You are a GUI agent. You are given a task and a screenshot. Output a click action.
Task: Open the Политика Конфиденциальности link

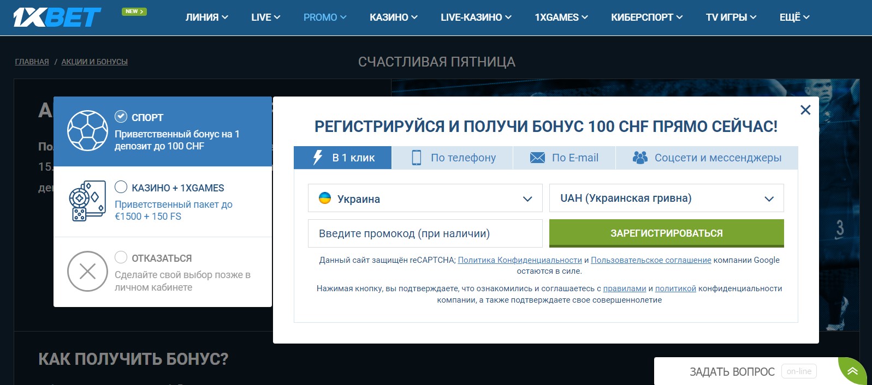[x=520, y=260]
